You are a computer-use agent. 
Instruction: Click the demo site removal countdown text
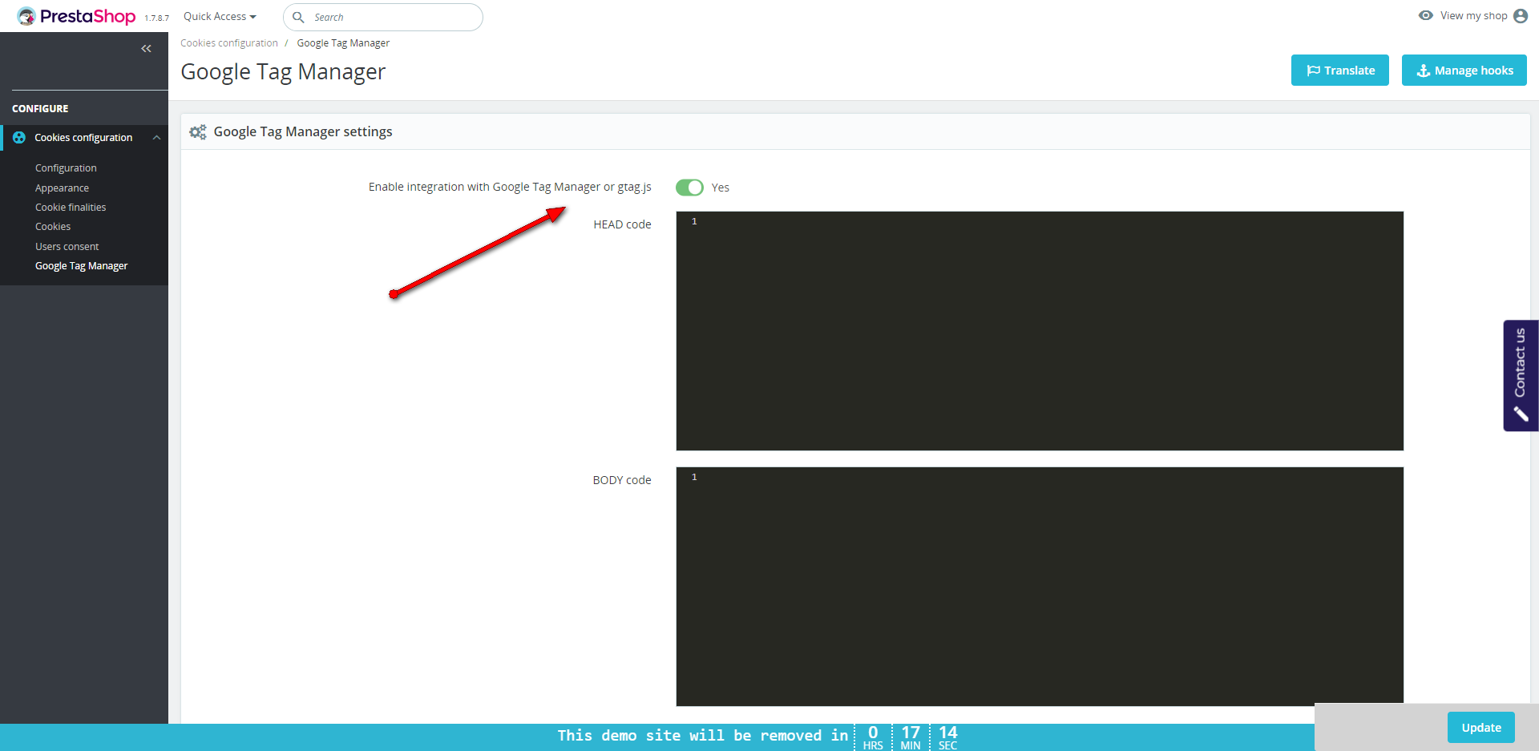point(703,736)
